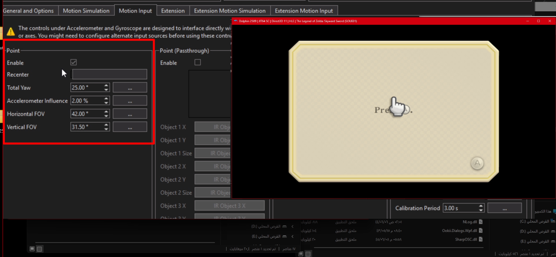Open the Total Yaw '...' mapping button
Viewport: 556px width, 257px height.
(x=130, y=87)
